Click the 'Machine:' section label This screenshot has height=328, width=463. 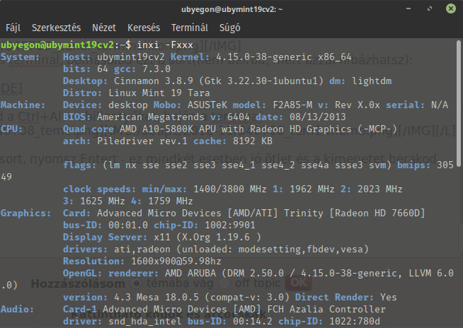[23, 105]
